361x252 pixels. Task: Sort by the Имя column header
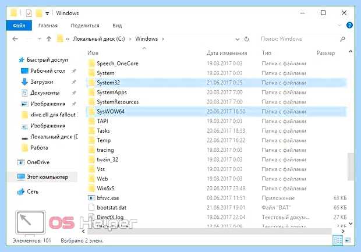click(93, 53)
